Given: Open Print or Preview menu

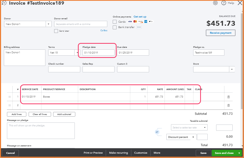Looking at the screenshot, I should 93,153.
